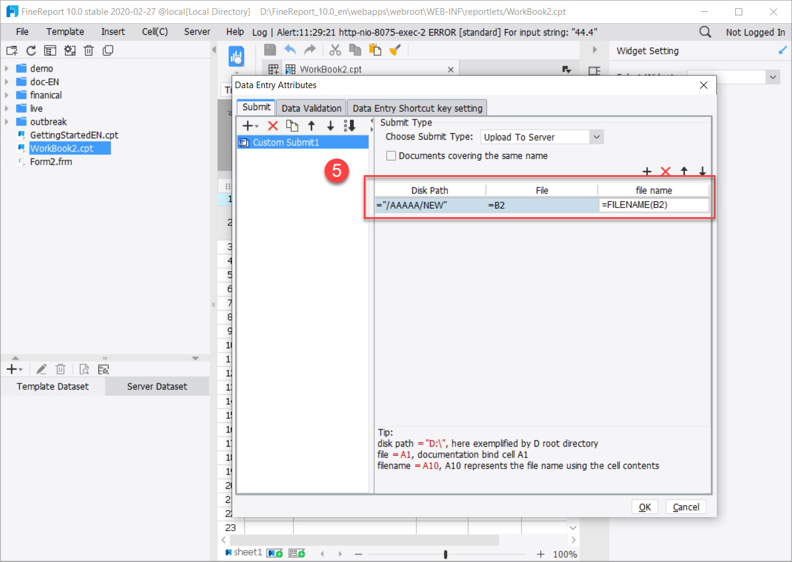Screen dimensions: 792x562
Task: Enable Documents covering the same name
Action: pos(391,156)
